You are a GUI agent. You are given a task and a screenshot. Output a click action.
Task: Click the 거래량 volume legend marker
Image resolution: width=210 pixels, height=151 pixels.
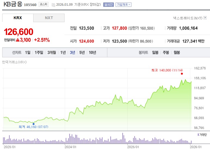(198, 135)
